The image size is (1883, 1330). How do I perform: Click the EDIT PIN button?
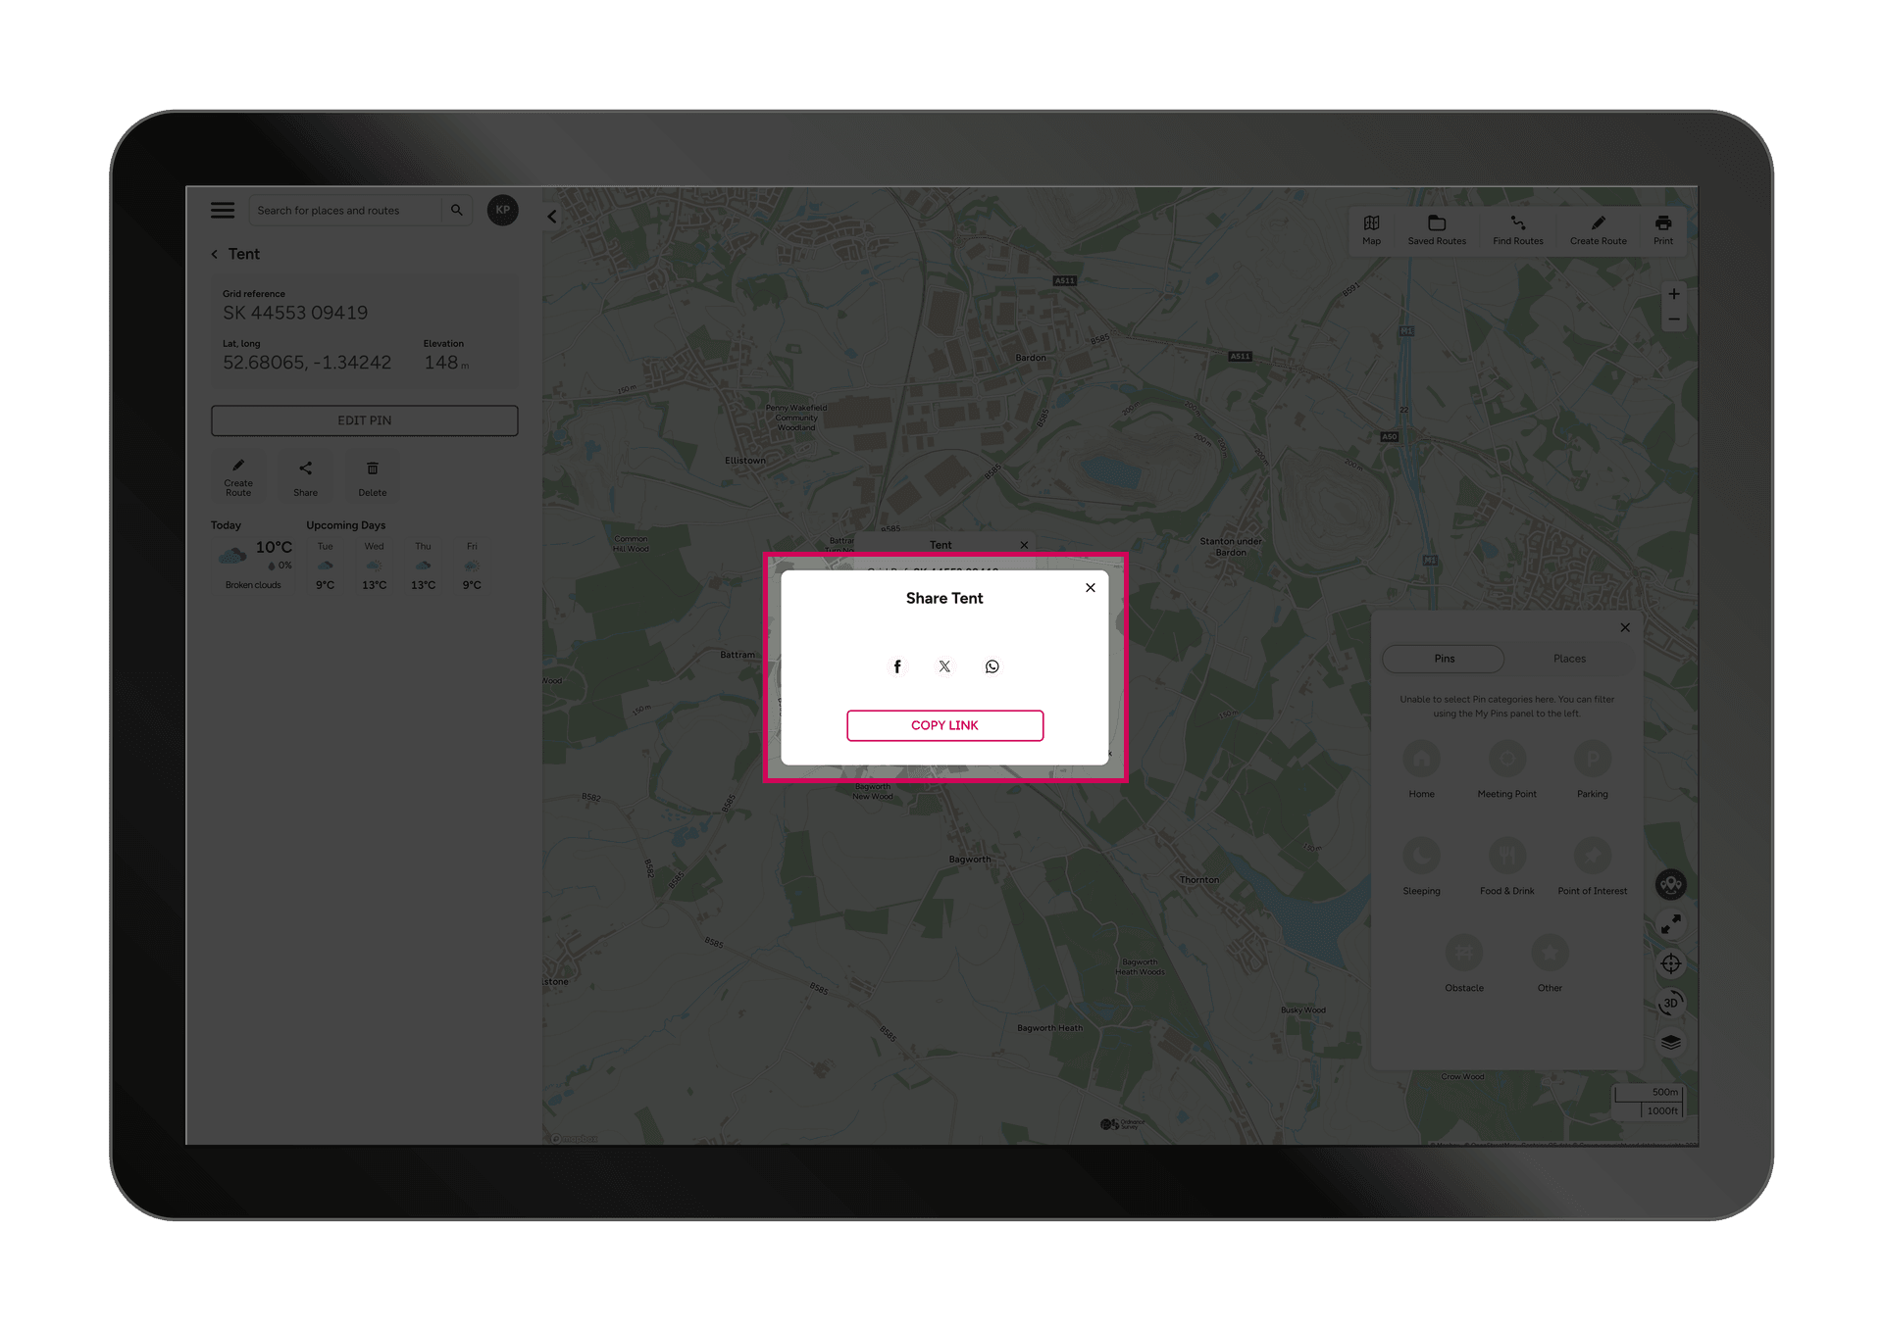click(364, 419)
